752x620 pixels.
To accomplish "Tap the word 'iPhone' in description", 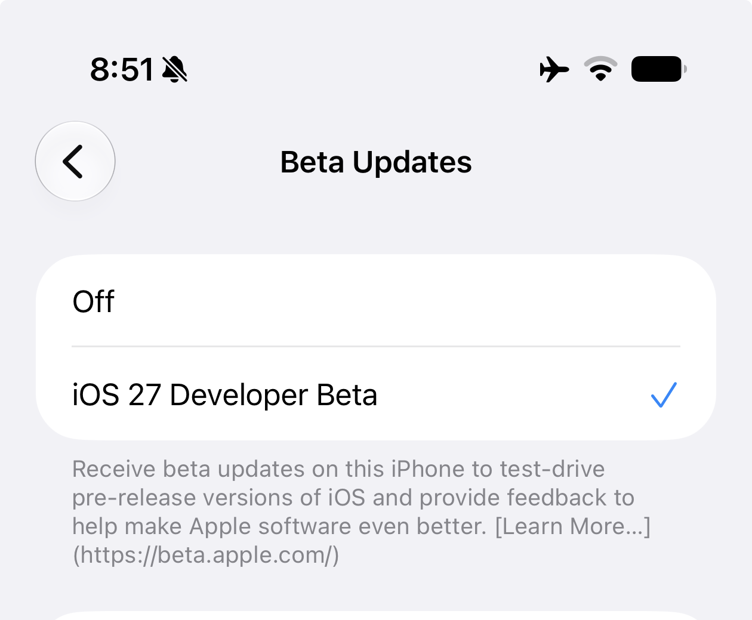I will (x=428, y=469).
